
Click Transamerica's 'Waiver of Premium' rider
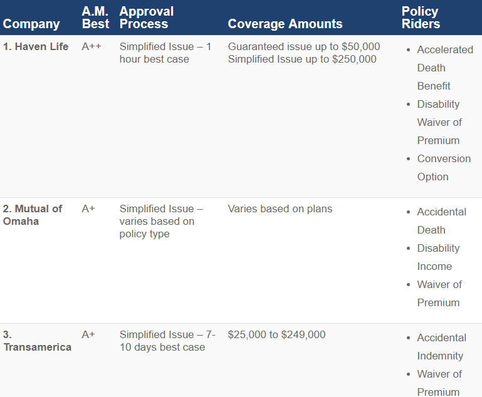pos(439,383)
